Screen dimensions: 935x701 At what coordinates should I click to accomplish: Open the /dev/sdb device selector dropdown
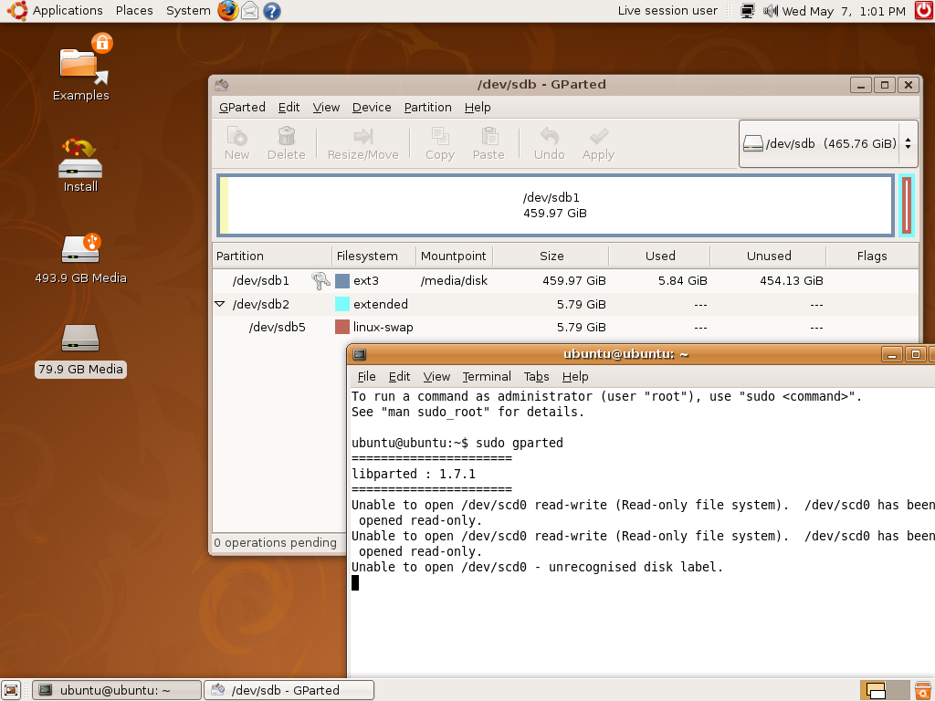tap(828, 143)
